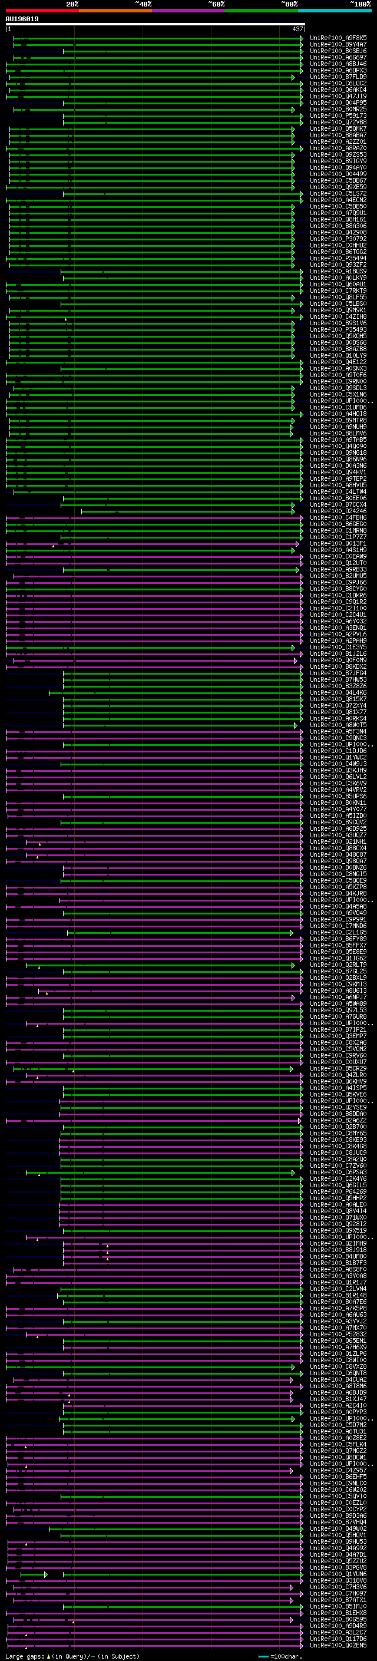Image resolution: width=377 pixels, height=1661 pixels.
Task: Click the UniRef100_A5F3N4 label
Action: (338, 732)
